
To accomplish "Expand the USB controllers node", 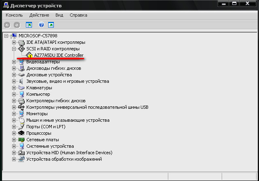I will [14, 107].
